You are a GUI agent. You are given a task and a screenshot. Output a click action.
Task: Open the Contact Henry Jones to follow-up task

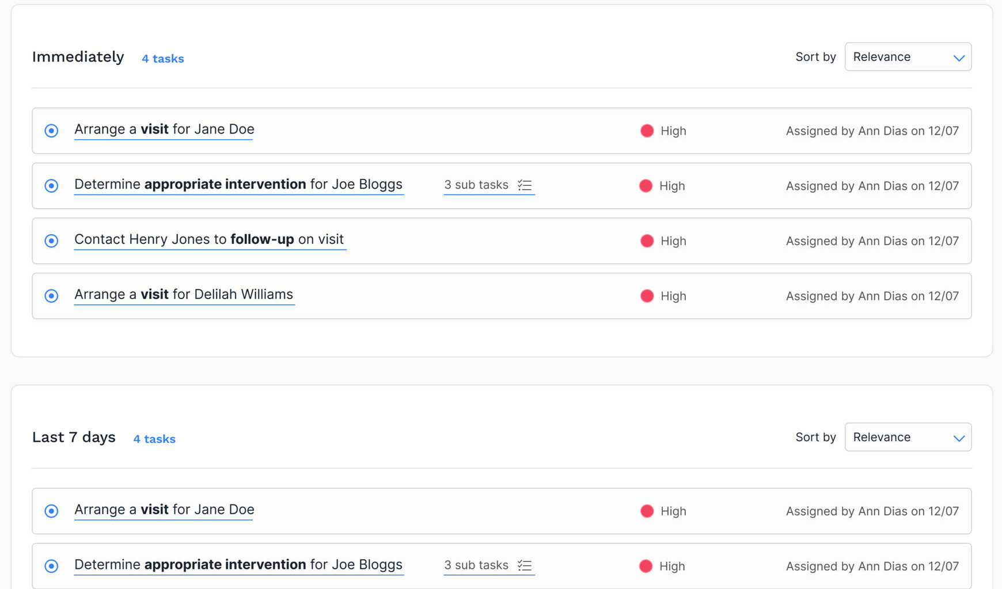(209, 239)
